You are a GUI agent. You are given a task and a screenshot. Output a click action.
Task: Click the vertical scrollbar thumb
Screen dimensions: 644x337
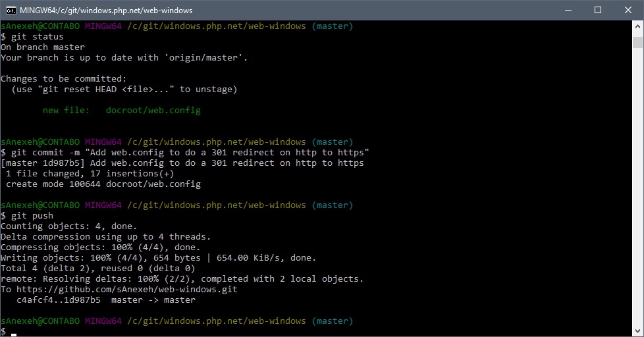[x=637, y=42]
